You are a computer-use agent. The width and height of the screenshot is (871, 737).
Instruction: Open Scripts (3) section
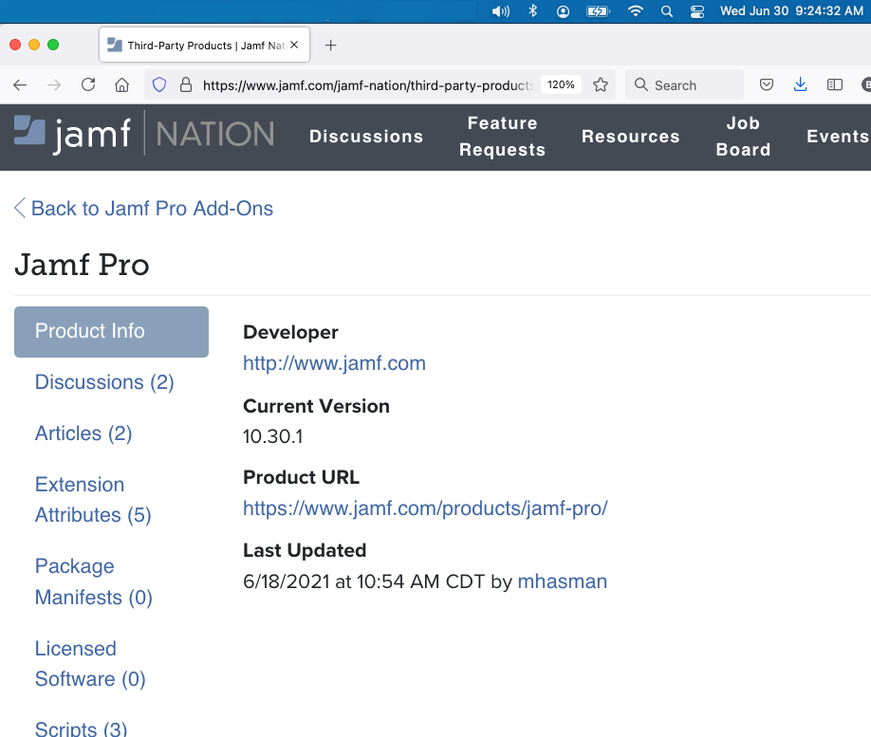pyautogui.click(x=81, y=728)
